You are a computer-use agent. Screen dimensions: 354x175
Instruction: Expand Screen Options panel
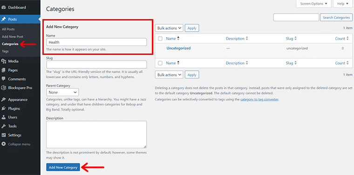pyautogui.click(x=313, y=4)
